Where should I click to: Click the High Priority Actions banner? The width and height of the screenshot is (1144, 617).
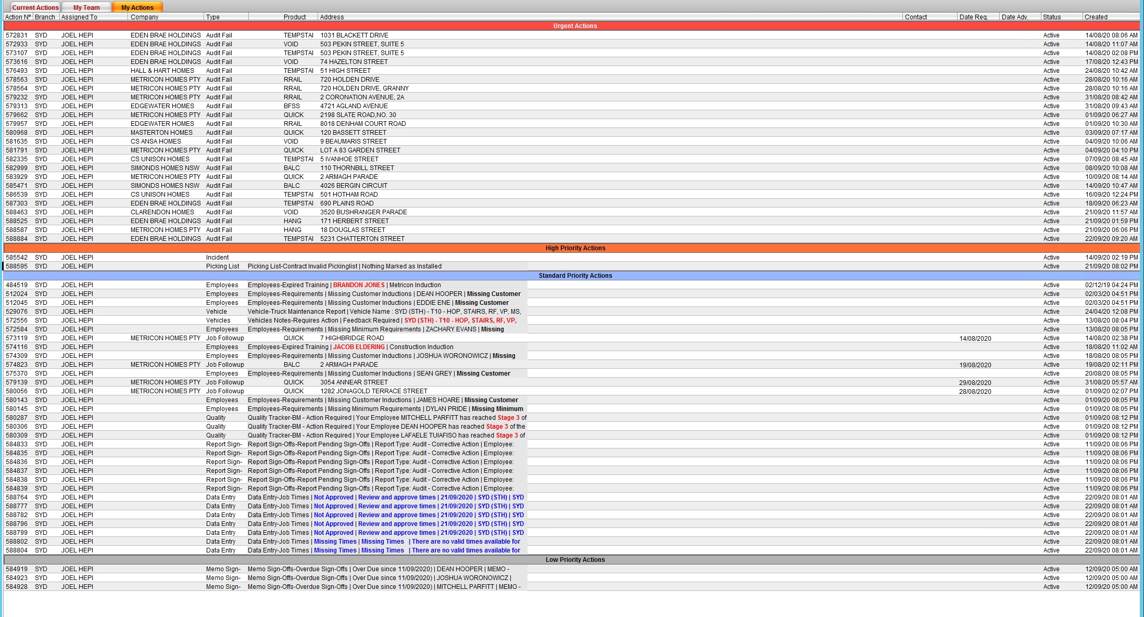575,248
